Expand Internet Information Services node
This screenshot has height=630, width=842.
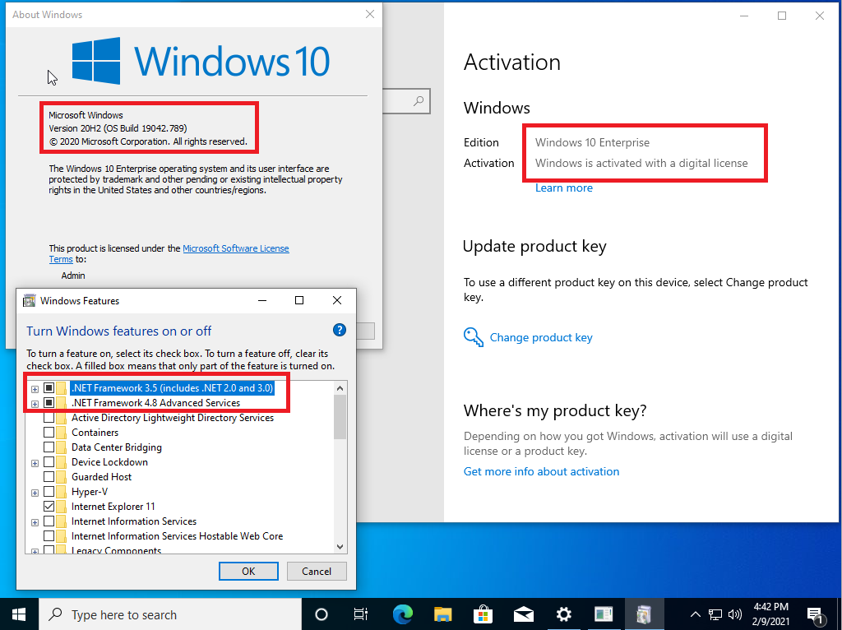pyautogui.click(x=35, y=522)
